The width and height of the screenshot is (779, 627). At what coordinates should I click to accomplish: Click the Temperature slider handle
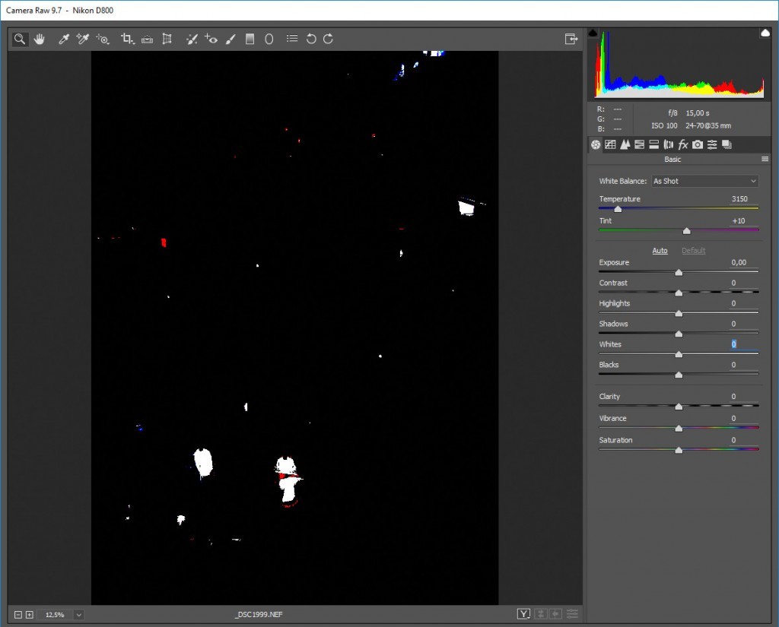click(618, 209)
